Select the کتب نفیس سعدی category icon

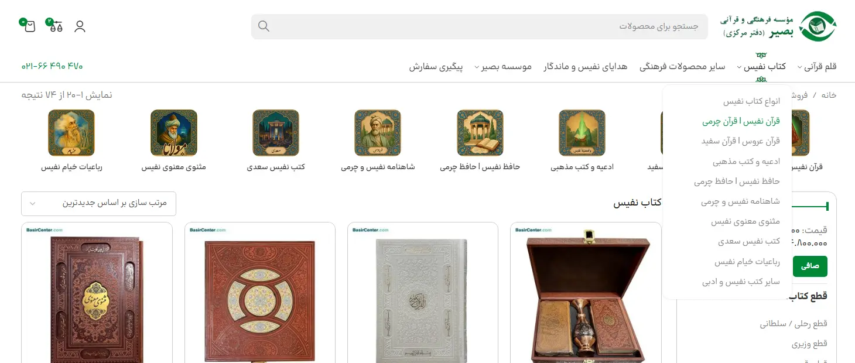click(276, 133)
